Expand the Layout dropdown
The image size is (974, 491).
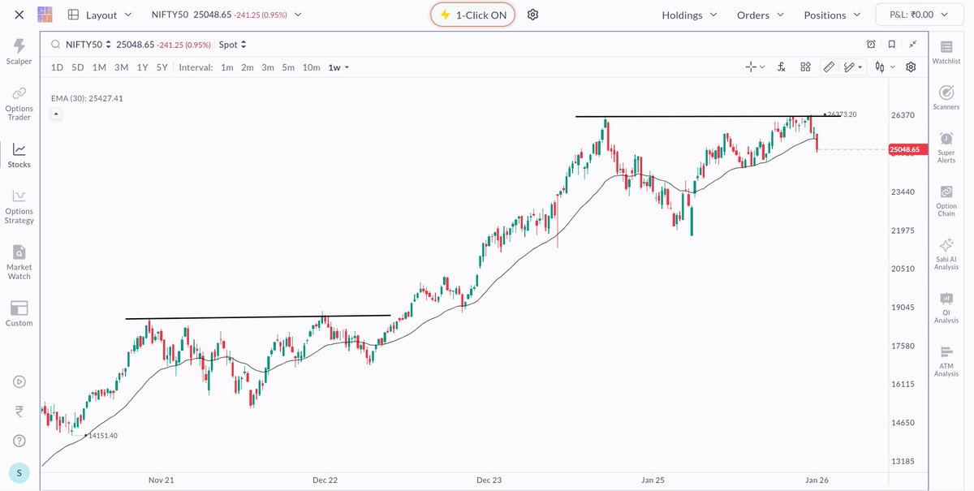101,15
